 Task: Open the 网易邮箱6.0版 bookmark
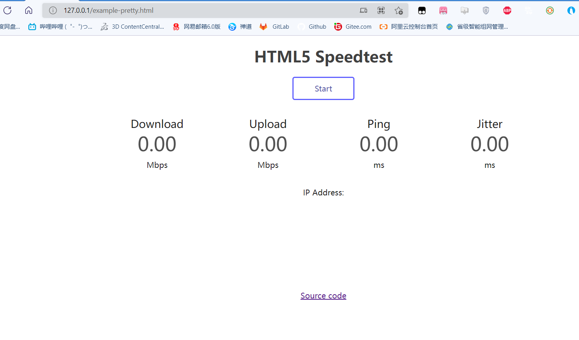coord(197,26)
